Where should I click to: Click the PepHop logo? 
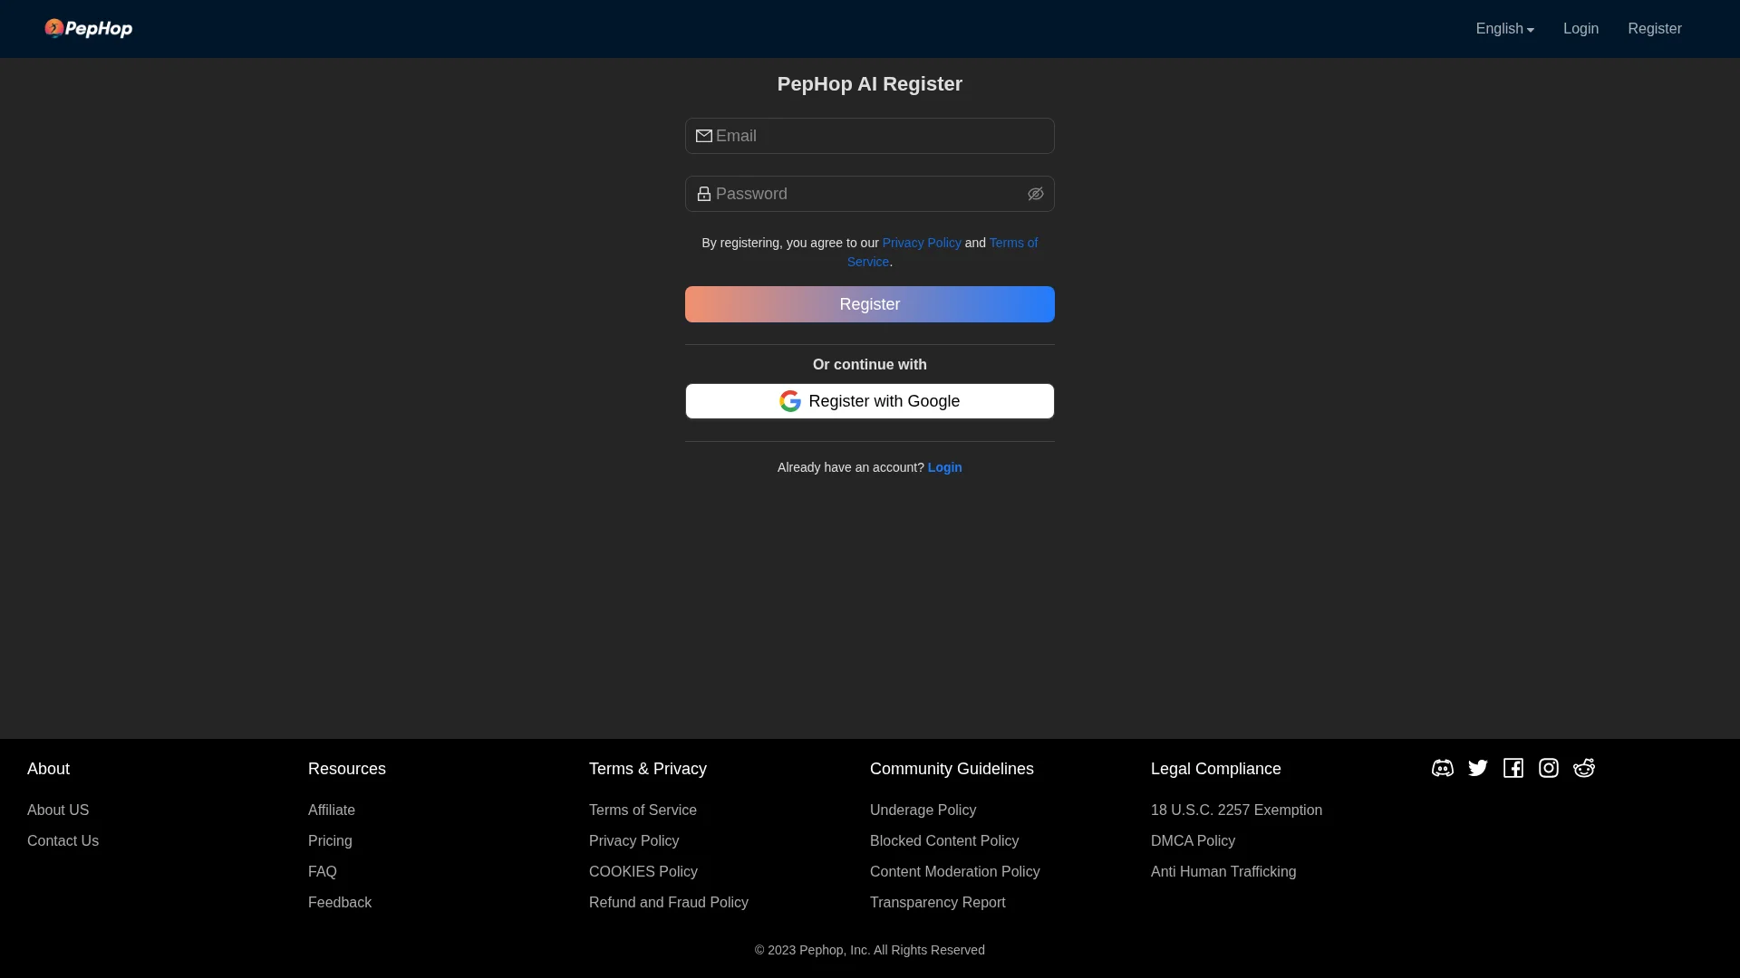click(88, 29)
